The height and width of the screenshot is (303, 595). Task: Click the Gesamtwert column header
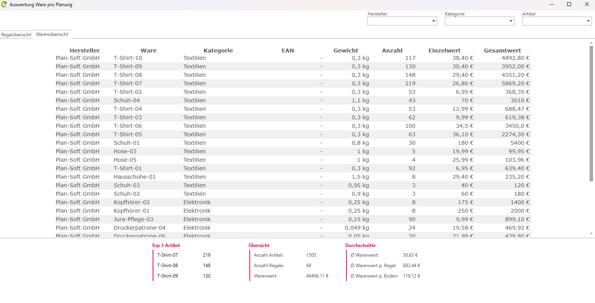(x=502, y=51)
